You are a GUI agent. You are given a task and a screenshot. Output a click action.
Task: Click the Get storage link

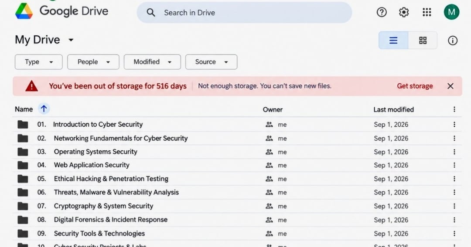[x=415, y=86]
